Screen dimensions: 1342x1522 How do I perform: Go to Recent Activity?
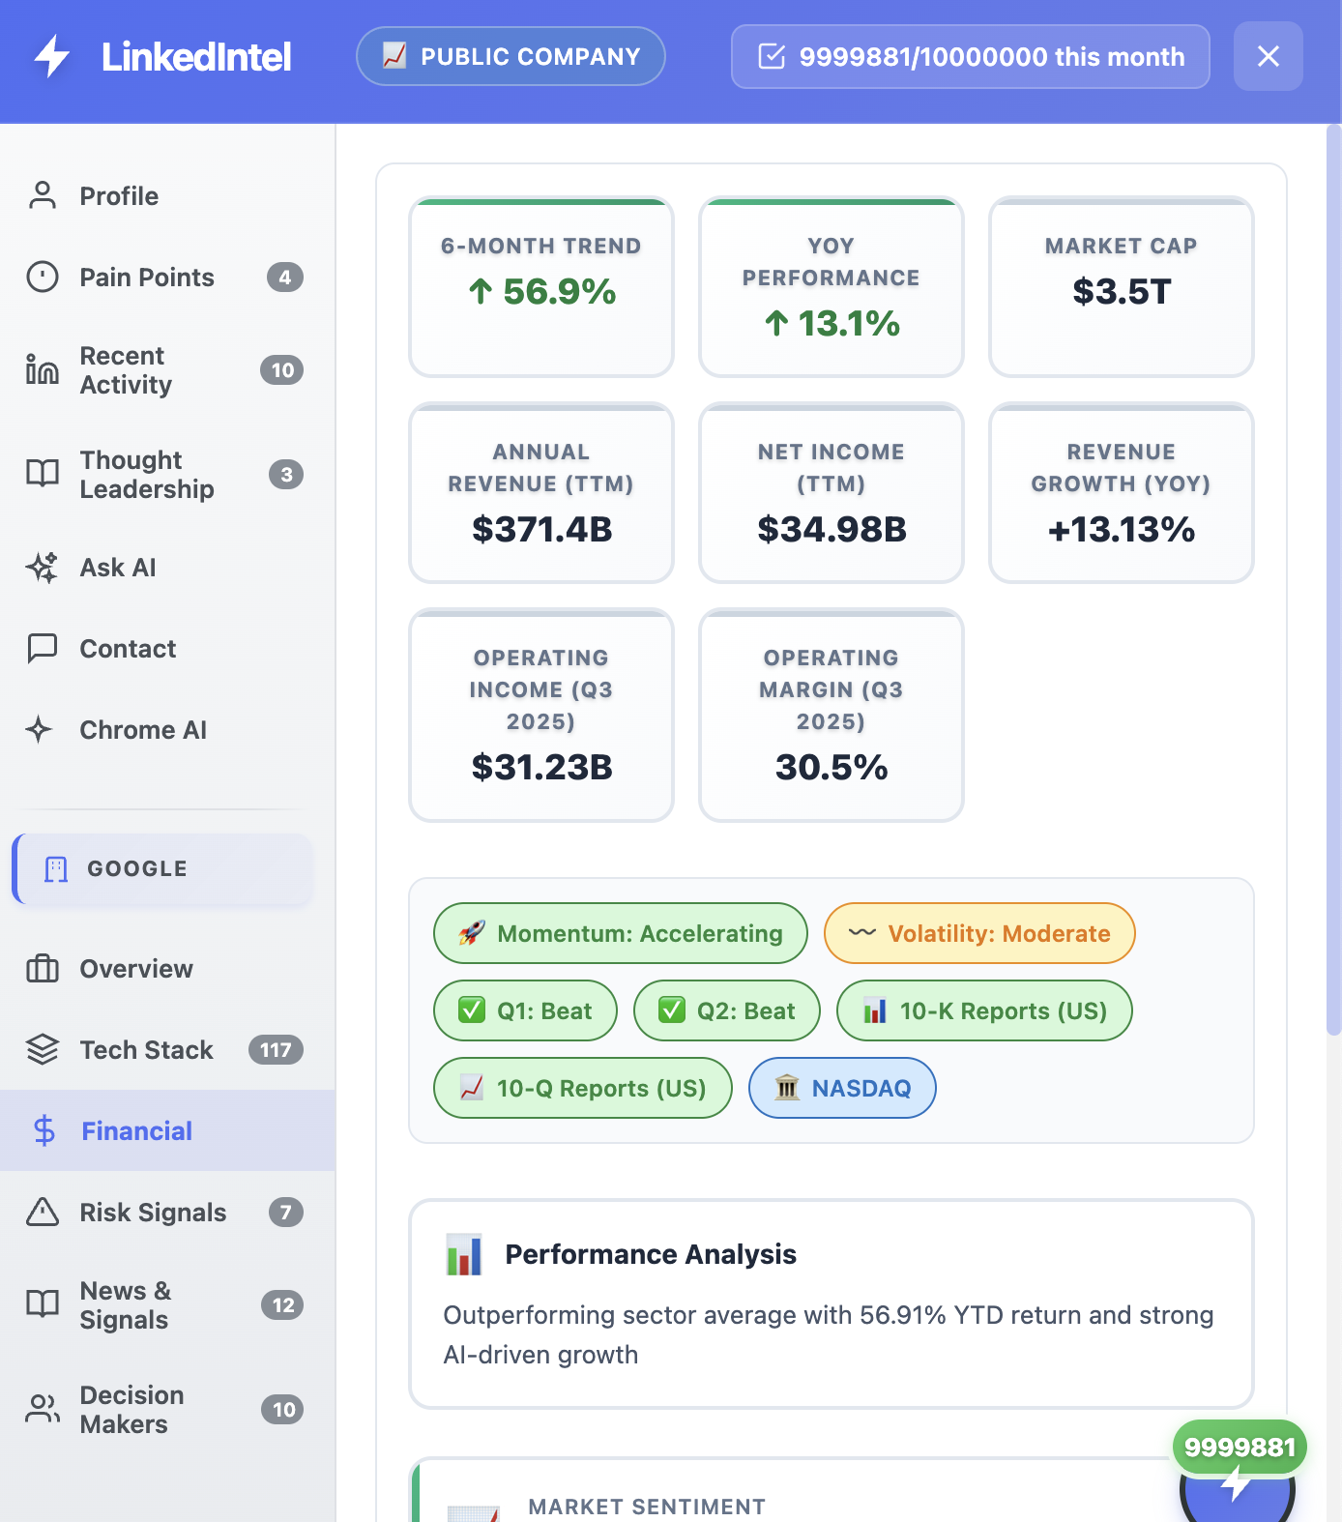[167, 369]
